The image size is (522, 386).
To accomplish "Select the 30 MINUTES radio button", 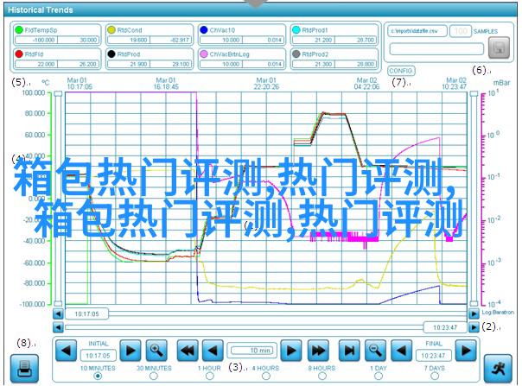I will (x=154, y=376).
